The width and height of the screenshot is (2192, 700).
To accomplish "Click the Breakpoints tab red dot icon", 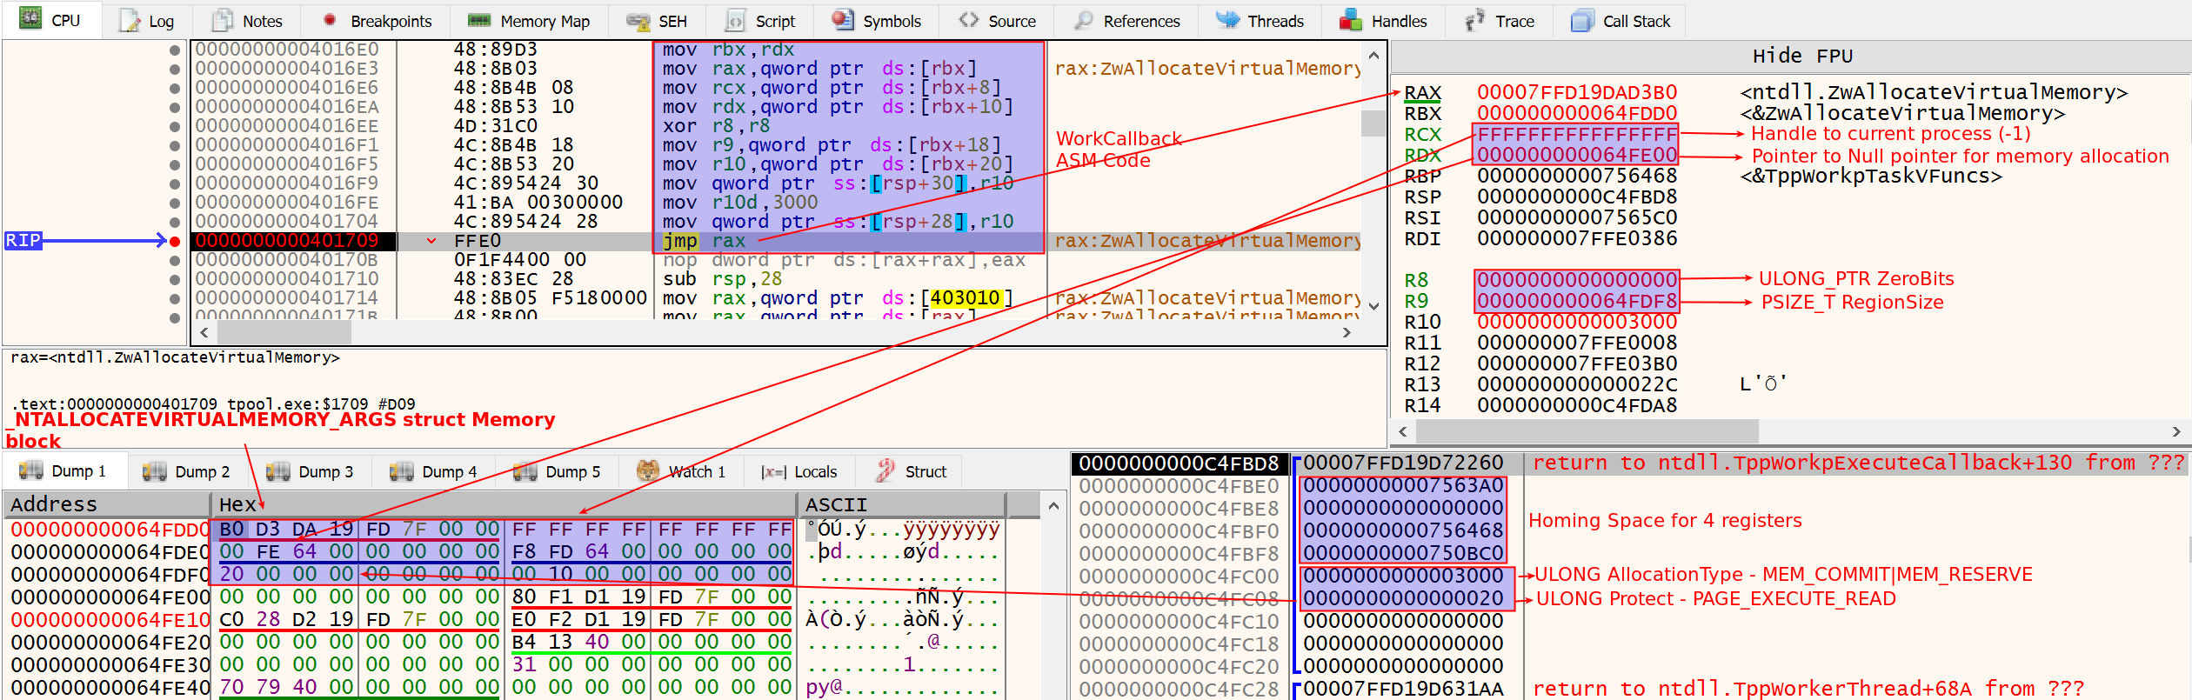I will [x=330, y=21].
